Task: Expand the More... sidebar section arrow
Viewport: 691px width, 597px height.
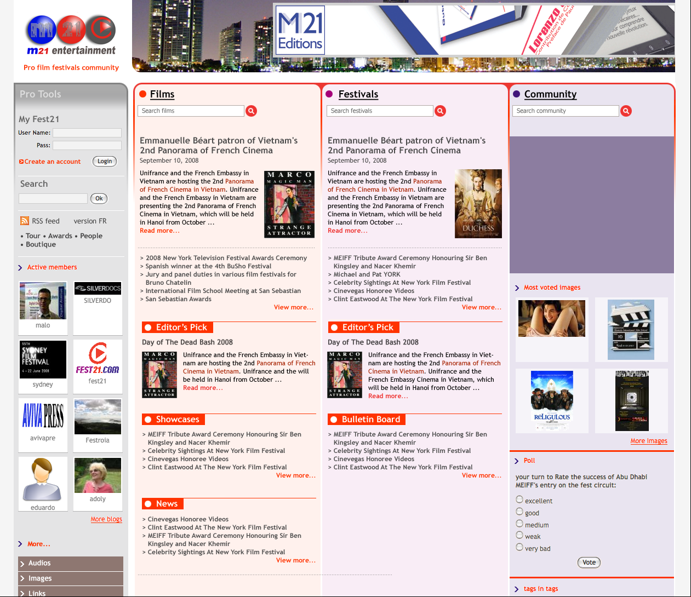Action: [20, 544]
